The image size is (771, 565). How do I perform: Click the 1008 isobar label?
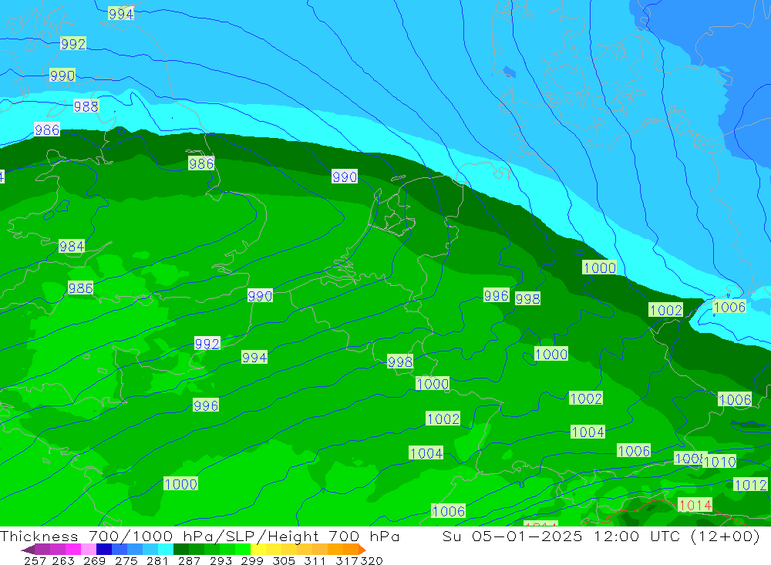click(689, 459)
